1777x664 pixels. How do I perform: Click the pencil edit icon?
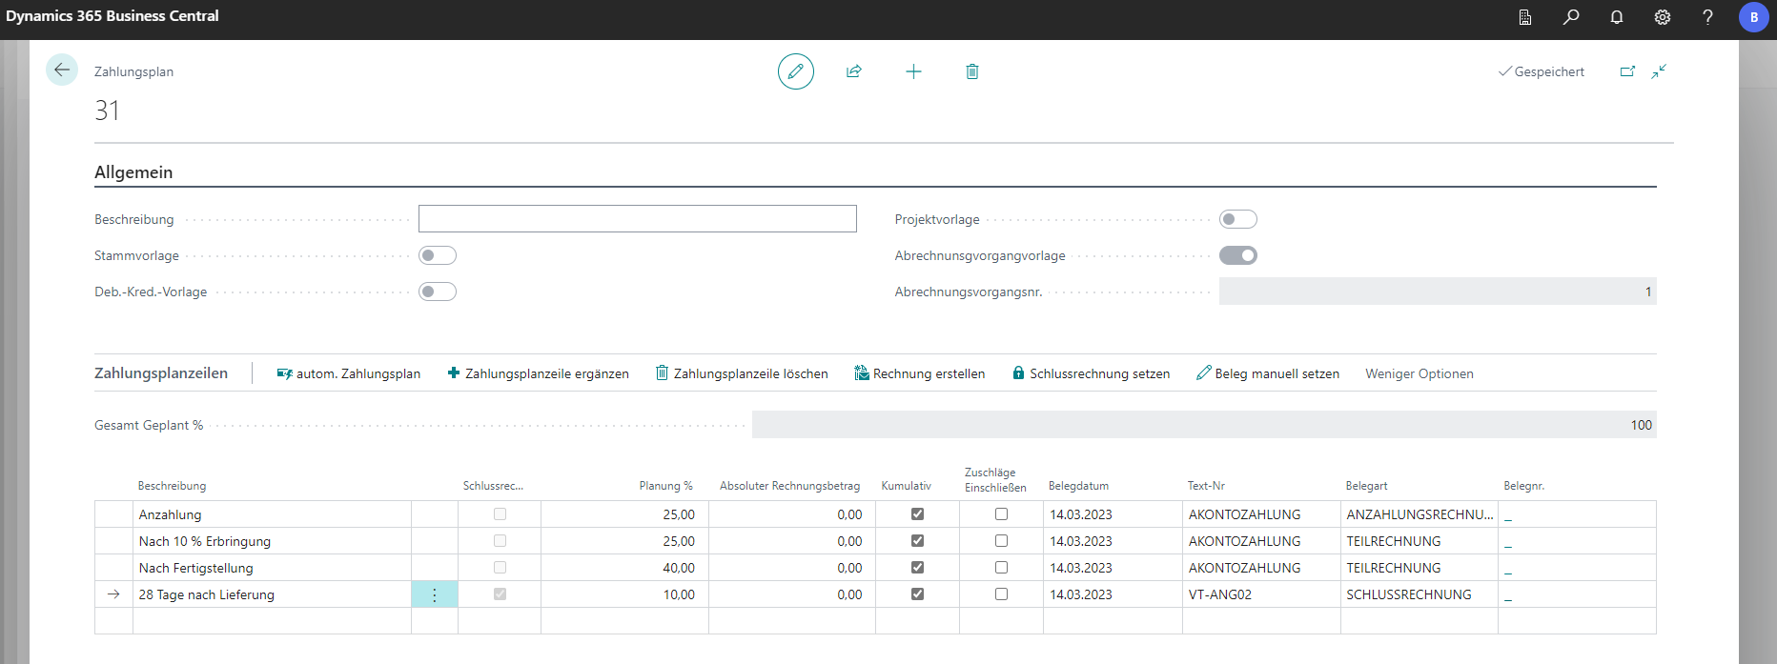click(x=795, y=71)
